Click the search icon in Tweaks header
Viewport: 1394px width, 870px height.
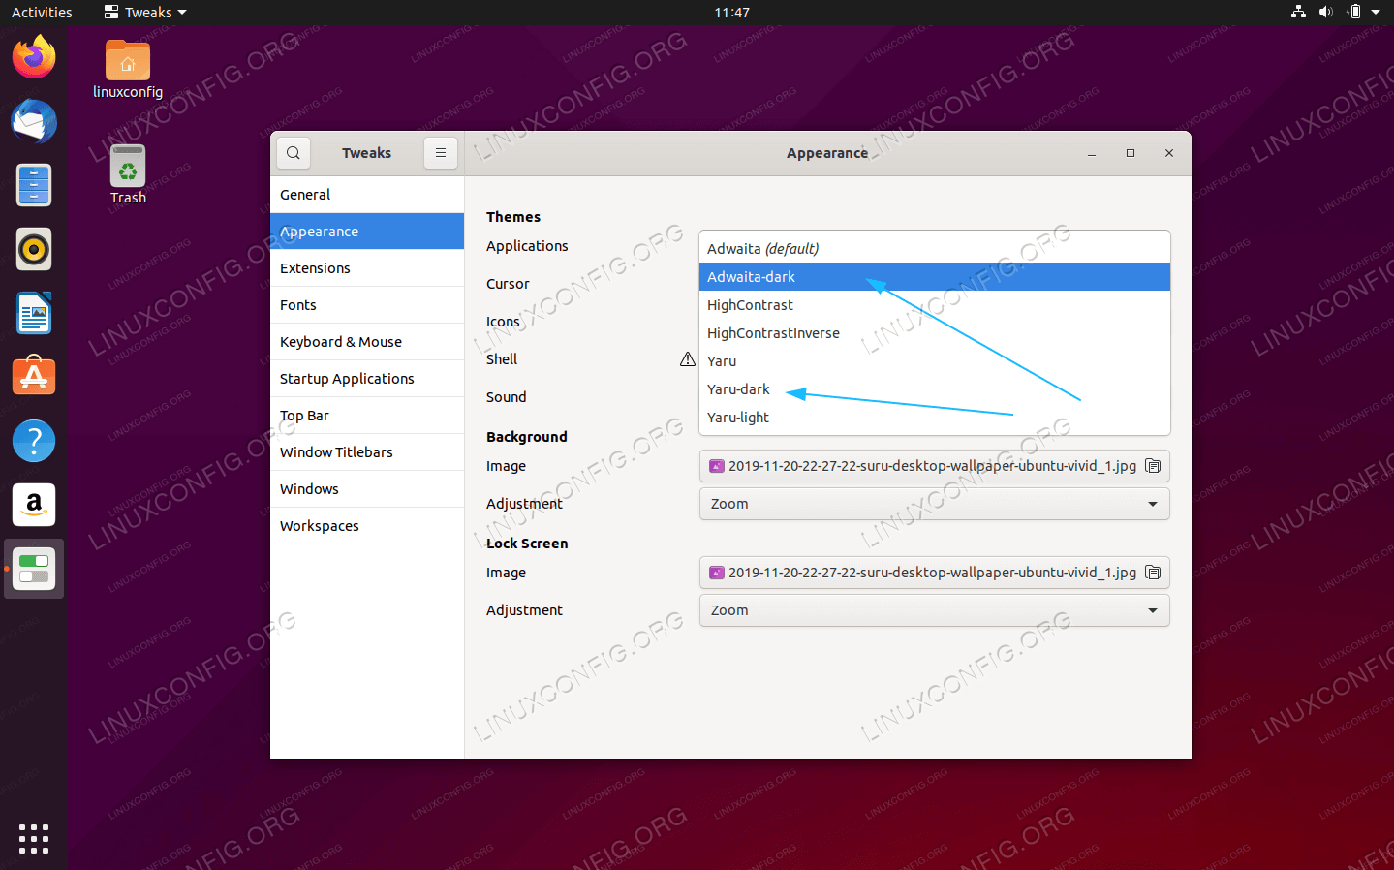tap(294, 153)
